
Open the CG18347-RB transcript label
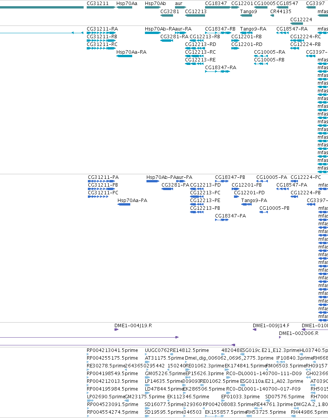click(220, 29)
